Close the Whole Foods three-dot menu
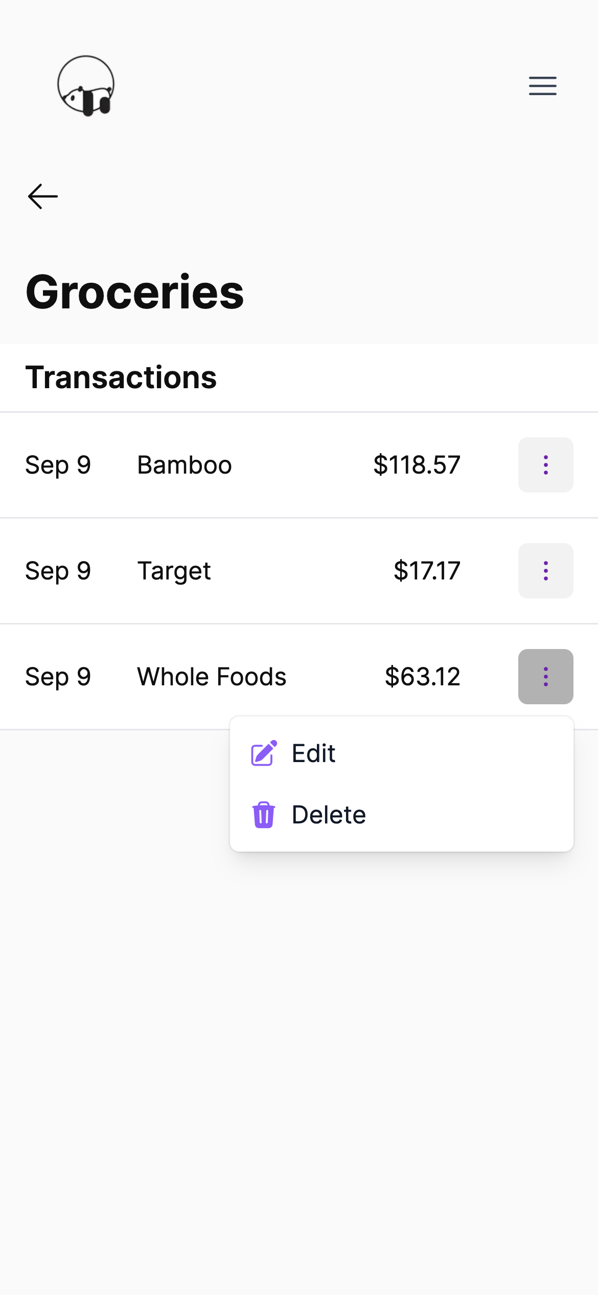Viewport: 598px width, 1295px height. click(x=545, y=677)
